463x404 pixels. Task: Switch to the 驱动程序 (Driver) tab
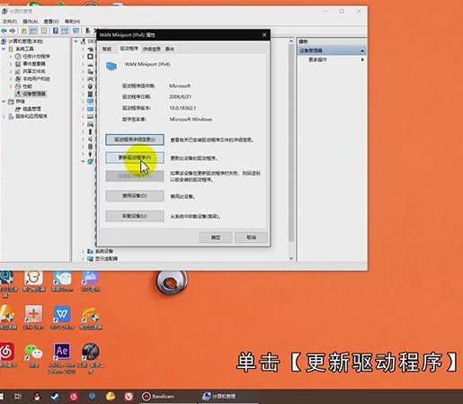pos(129,49)
